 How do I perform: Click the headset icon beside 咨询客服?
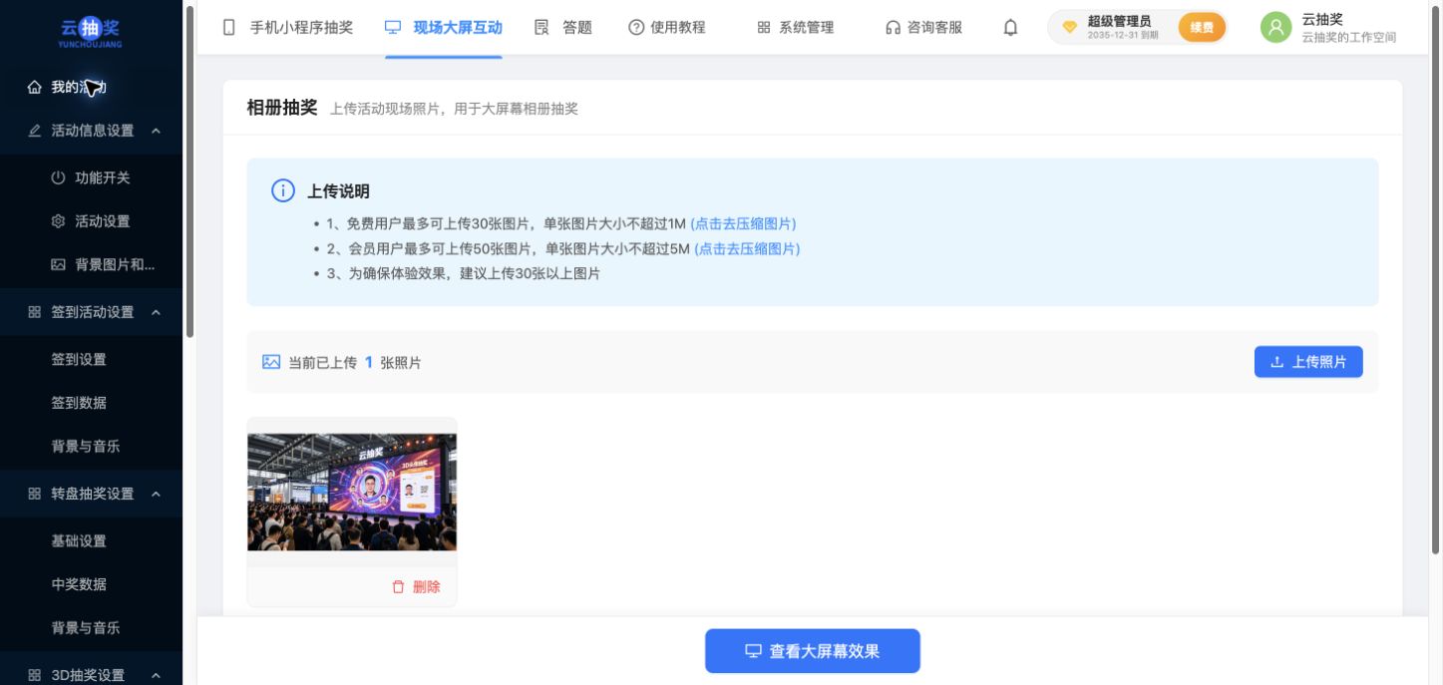point(893,28)
